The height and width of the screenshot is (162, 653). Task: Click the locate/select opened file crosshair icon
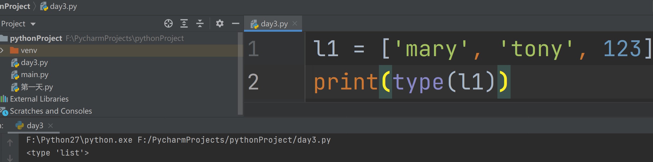168,24
